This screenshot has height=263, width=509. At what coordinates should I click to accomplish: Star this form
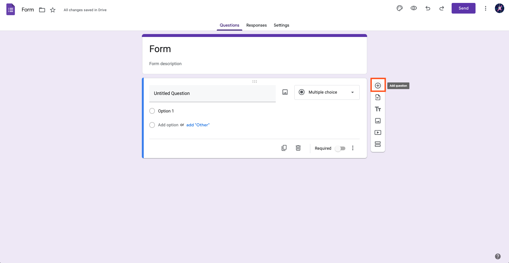(x=53, y=10)
